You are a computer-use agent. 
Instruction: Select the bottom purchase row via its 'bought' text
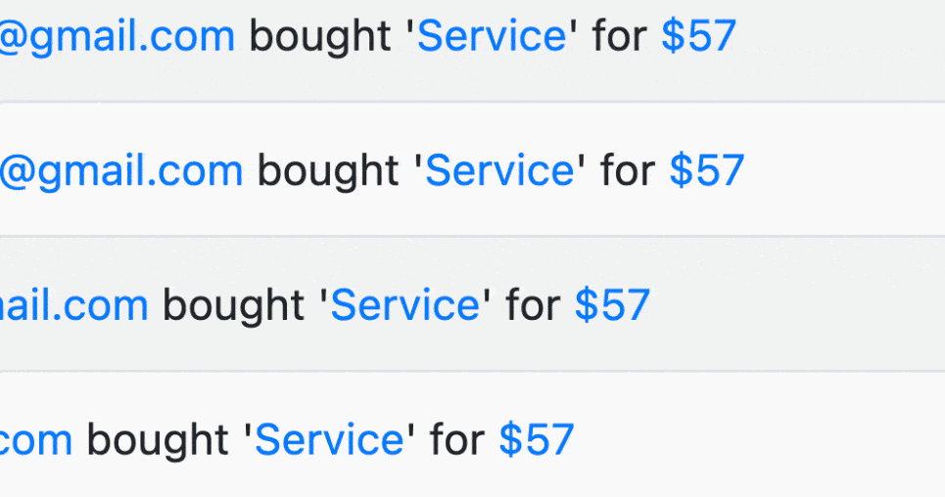pos(158,441)
